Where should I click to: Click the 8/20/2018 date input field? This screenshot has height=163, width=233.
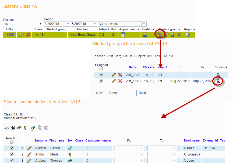pos(55,24)
